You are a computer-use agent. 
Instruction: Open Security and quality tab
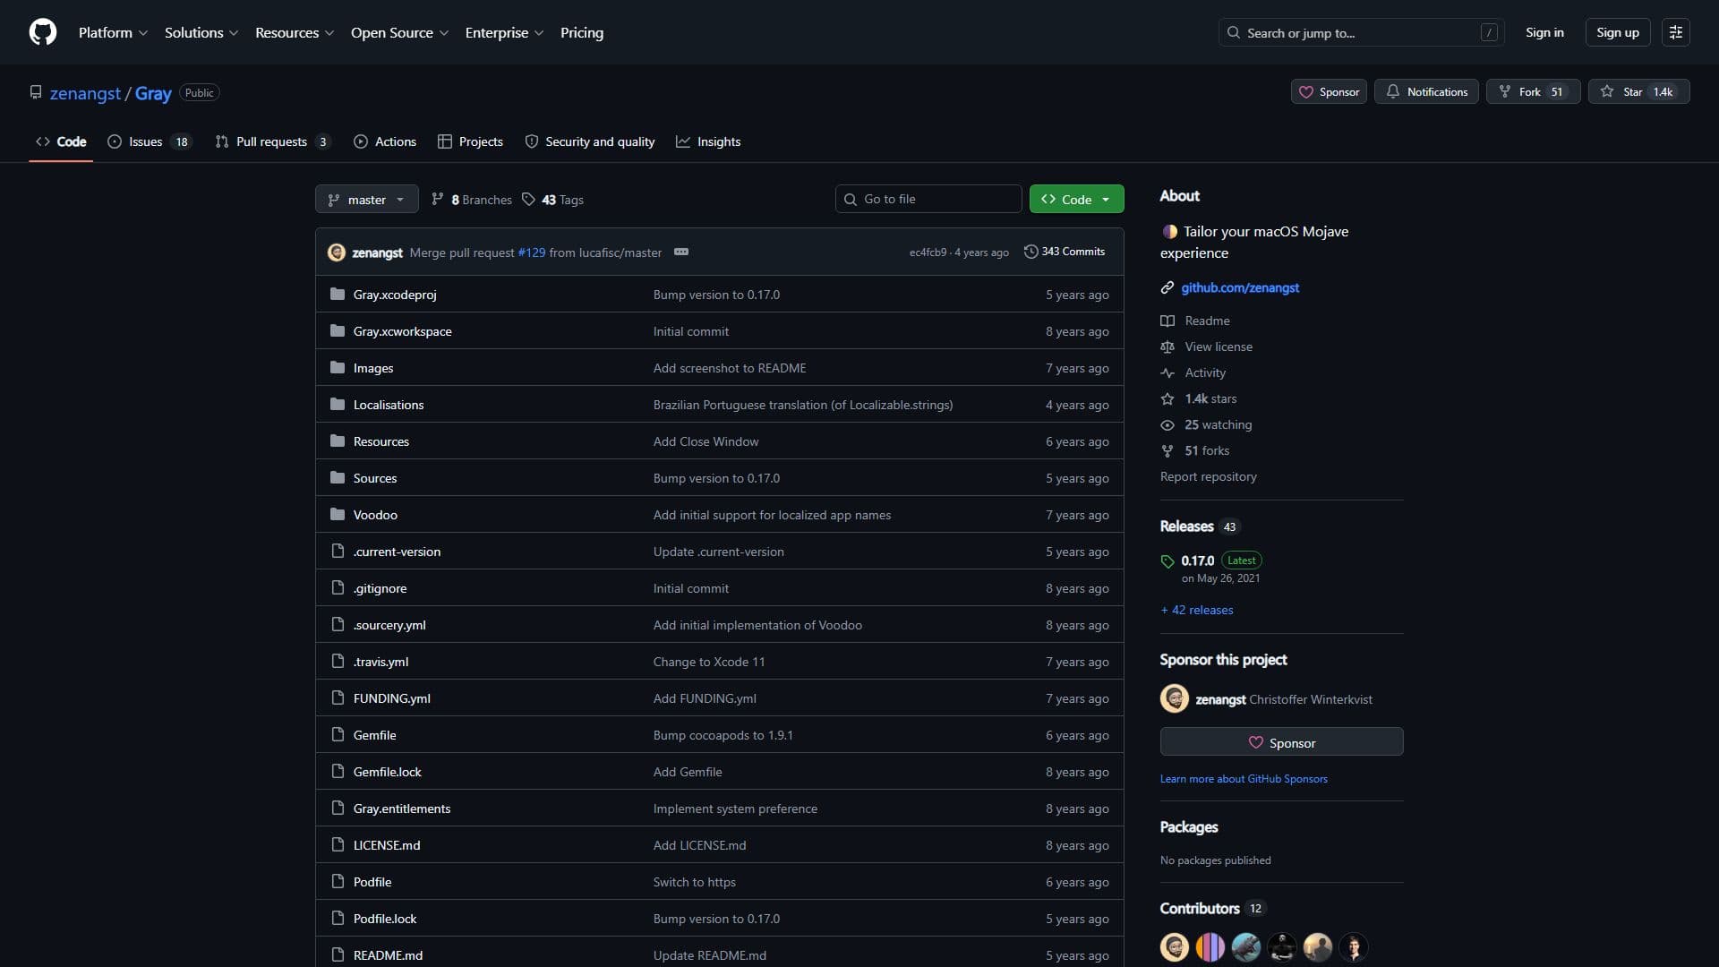pyautogui.click(x=589, y=141)
